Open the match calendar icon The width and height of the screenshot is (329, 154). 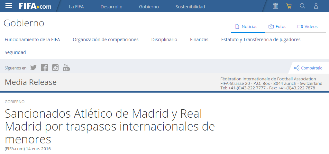pyautogui.click(x=275, y=6)
